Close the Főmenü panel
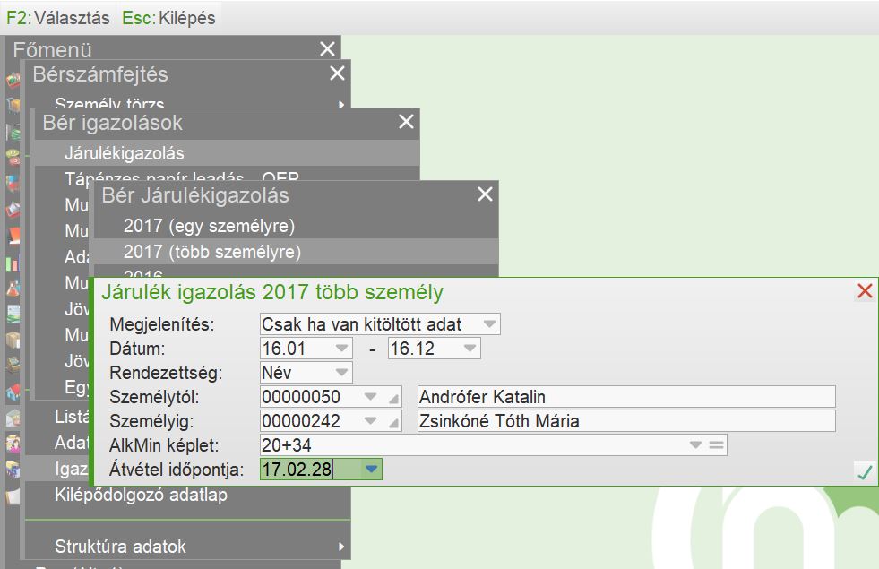Viewport: 879px width, 569px height. point(327,48)
